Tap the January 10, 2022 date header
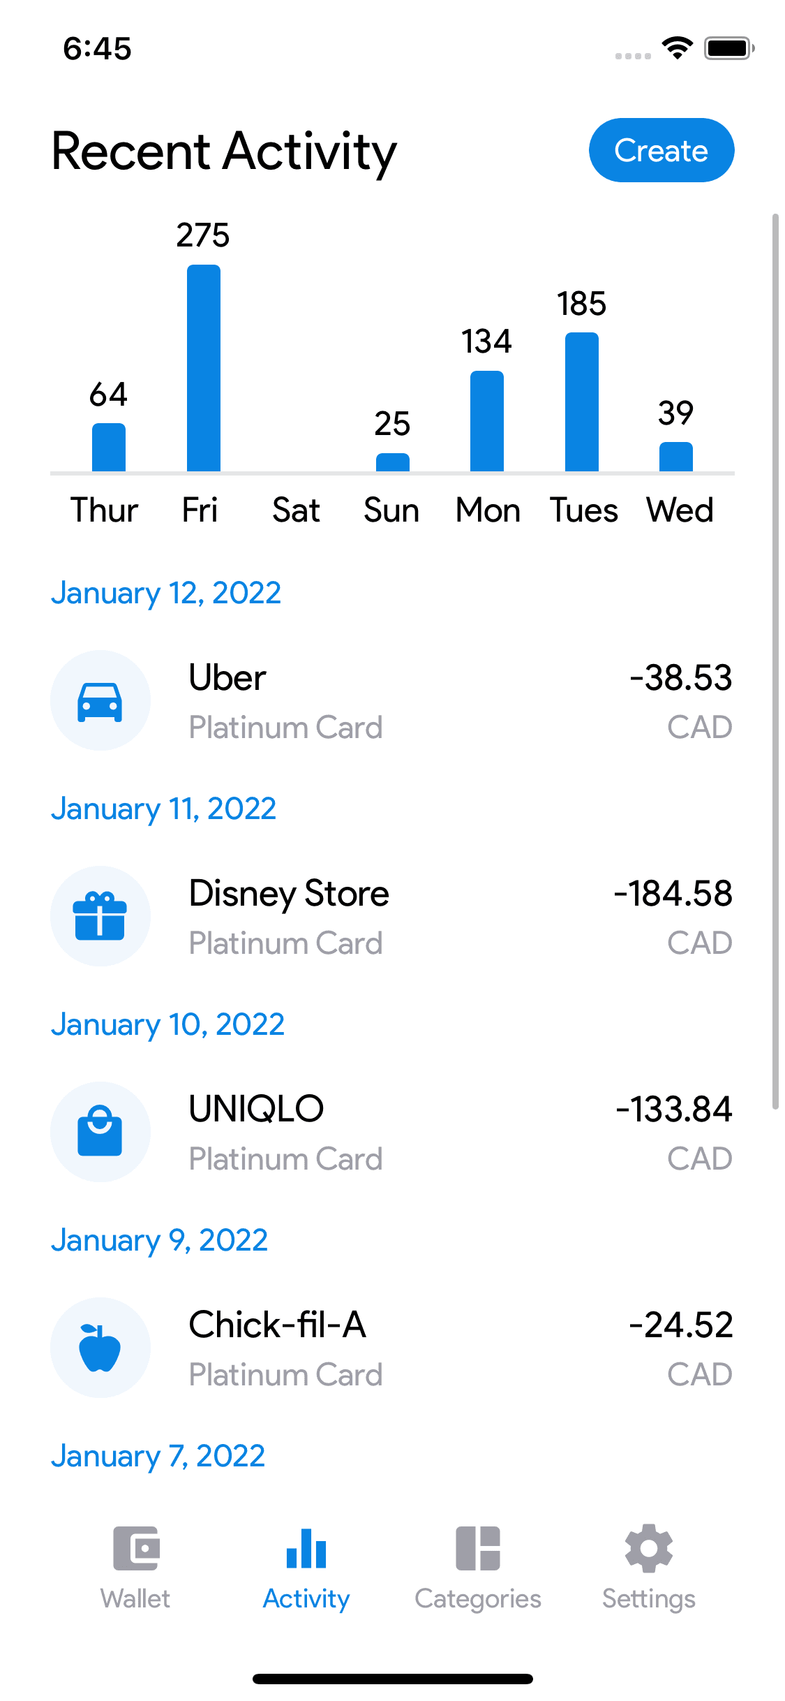The height and width of the screenshot is (1701, 785). 168,1025
